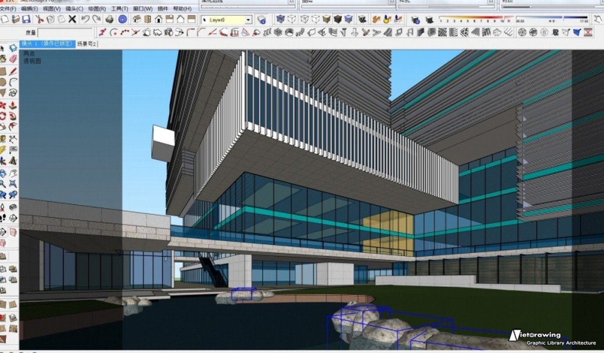
Task: Click the Paste icon
Action: click(x=61, y=19)
